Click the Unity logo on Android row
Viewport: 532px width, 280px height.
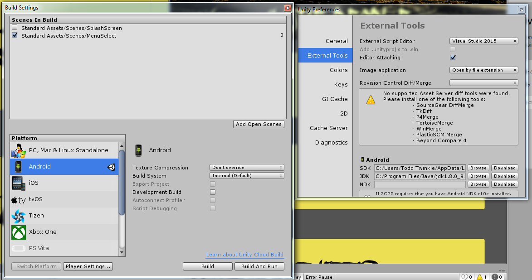111,167
